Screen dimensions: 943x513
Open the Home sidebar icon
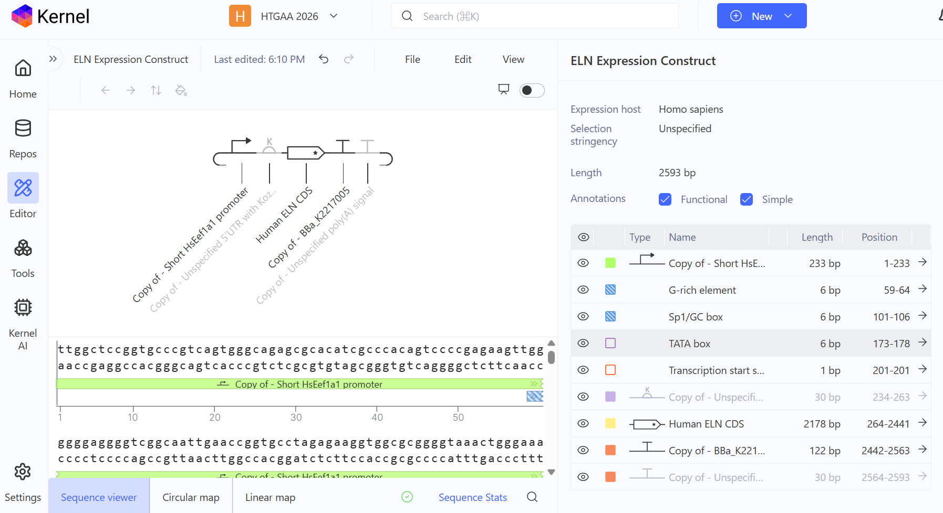(23, 68)
